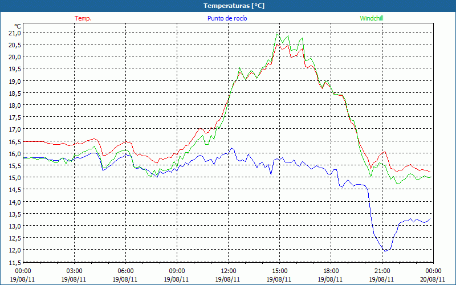The width and height of the screenshot is (456, 285).
Task: Click the 12,5 y-axis value
Action: [15, 238]
